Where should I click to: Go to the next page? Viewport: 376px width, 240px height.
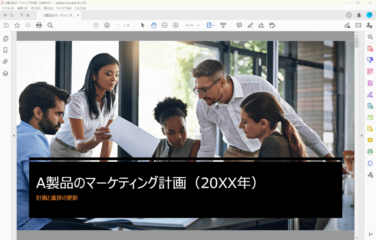[x=107, y=25]
